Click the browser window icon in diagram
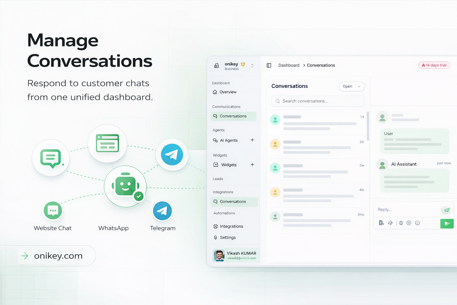The height and width of the screenshot is (305, 457). [x=107, y=143]
